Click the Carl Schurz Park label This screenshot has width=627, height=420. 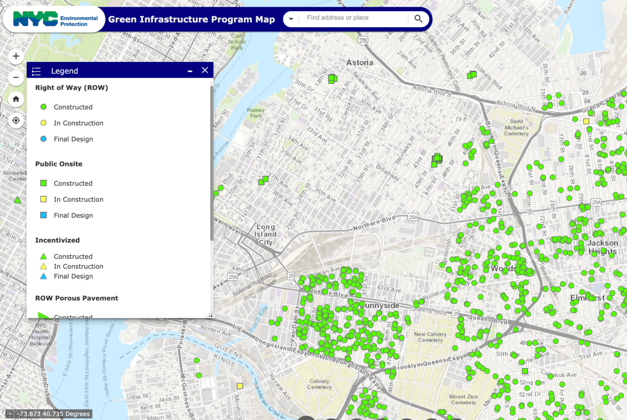tap(237, 42)
